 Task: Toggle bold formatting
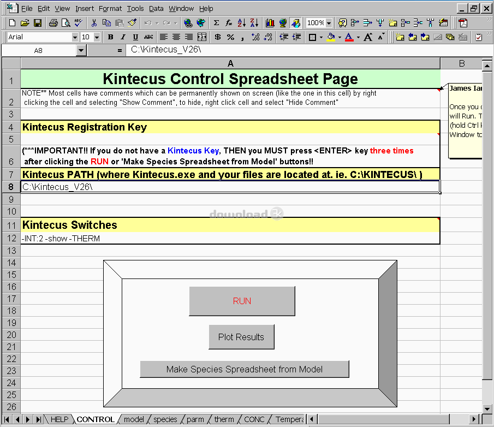click(111, 37)
